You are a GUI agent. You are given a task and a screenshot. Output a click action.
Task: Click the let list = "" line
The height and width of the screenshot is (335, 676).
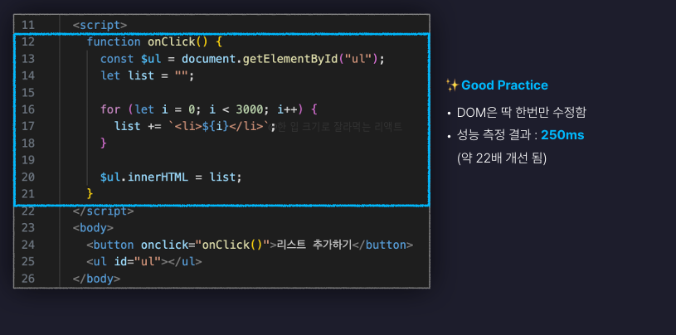coord(148,75)
